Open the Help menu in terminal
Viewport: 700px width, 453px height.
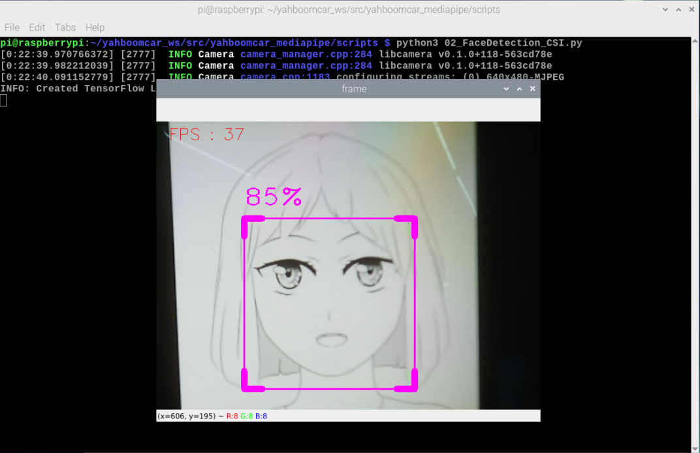tap(95, 27)
